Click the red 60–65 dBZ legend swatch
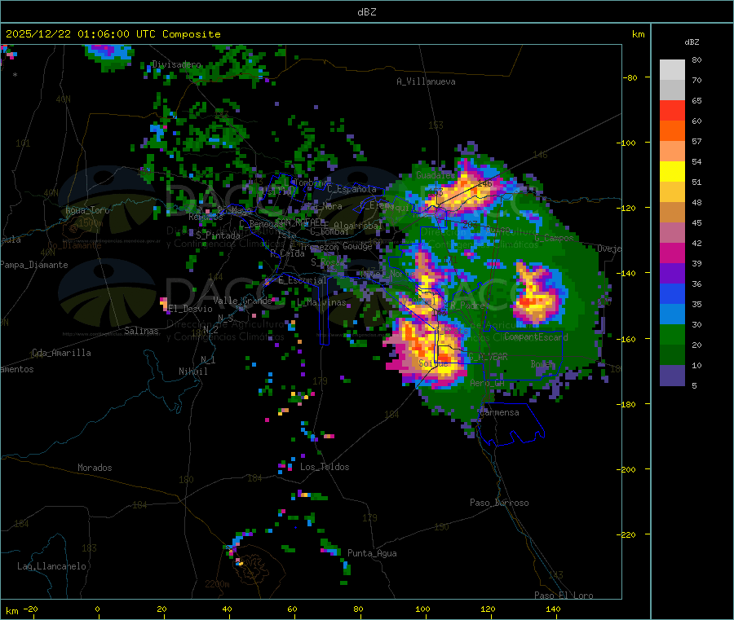Viewport: 734px width, 620px height. [x=672, y=110]
